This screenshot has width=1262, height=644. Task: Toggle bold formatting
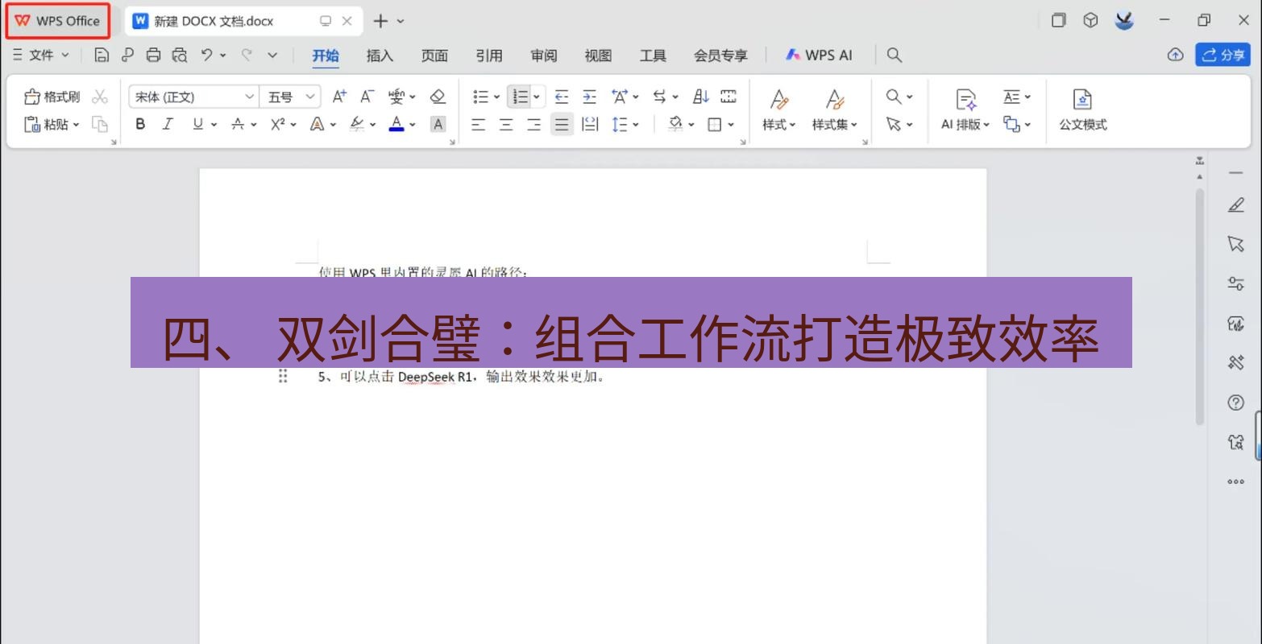[140, 124]
